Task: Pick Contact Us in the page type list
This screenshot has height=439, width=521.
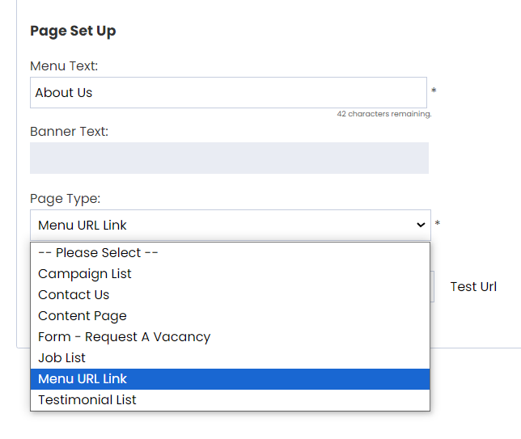Action: [230, 295]
